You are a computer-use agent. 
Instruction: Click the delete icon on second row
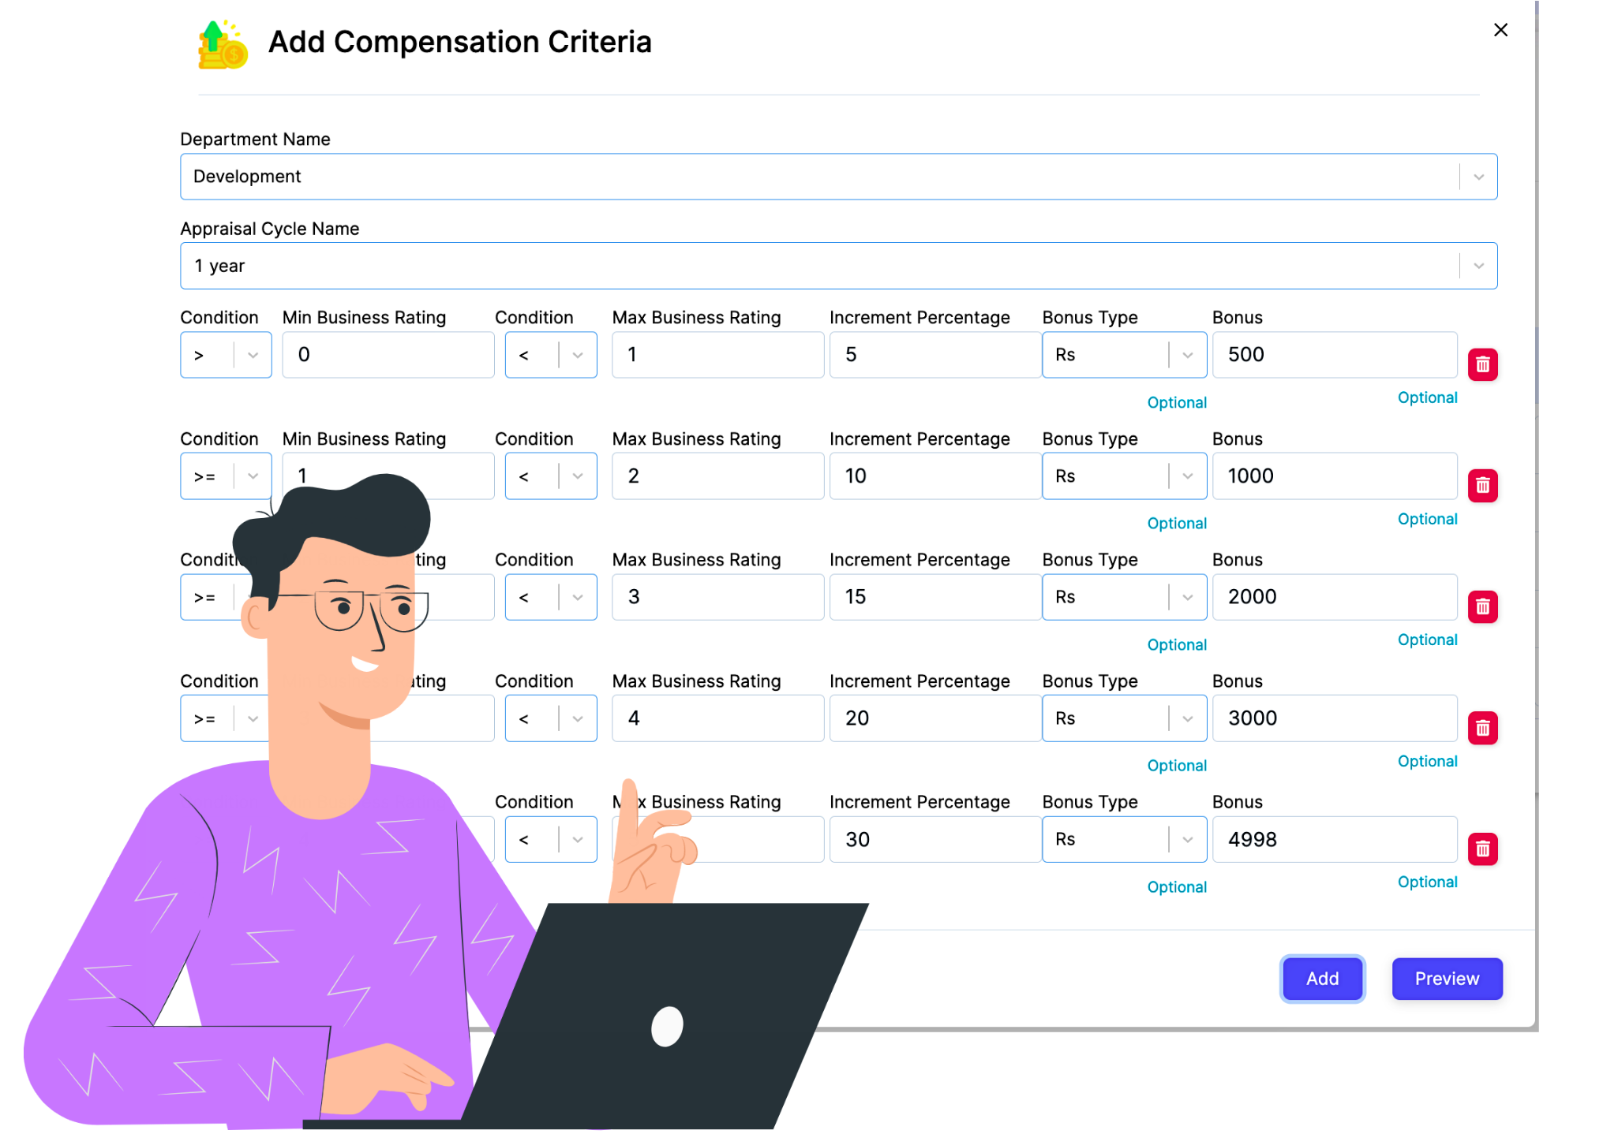point(1486,485)
